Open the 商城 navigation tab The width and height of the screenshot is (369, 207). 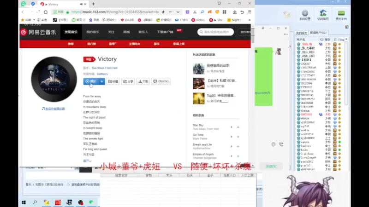coord(126,32)
